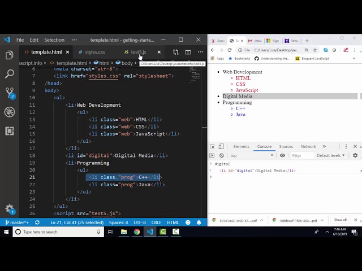
Task: Bookmark this page with the star icon
Action: coord(315,50)
